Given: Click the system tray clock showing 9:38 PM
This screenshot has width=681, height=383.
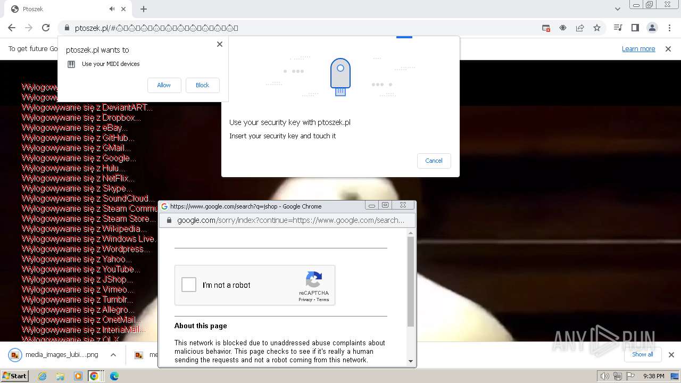Looking at the screenshot, I should pos(653,376).
